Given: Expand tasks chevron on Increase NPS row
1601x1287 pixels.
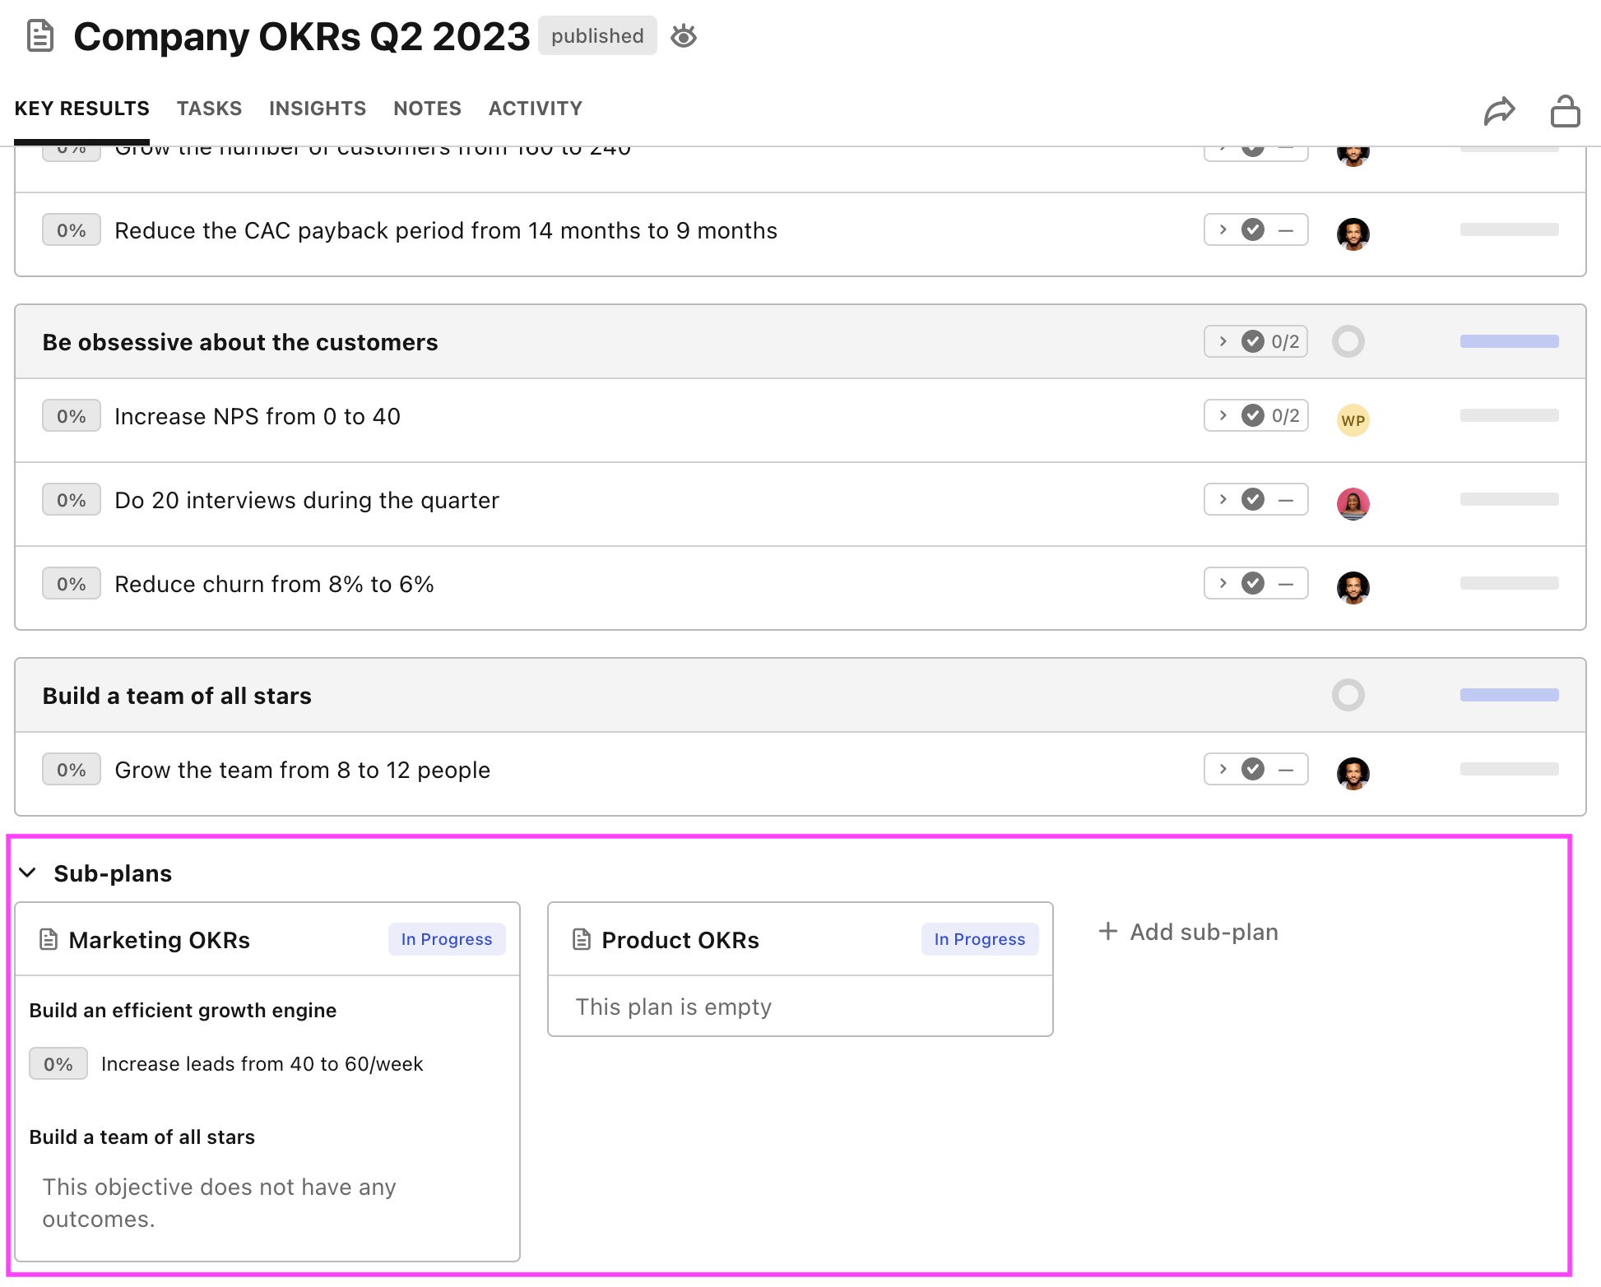Looking at the screenshot, I should [1223, 415].
